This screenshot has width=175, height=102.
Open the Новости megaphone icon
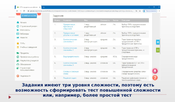pyautogui.click(x=18, y=37)
